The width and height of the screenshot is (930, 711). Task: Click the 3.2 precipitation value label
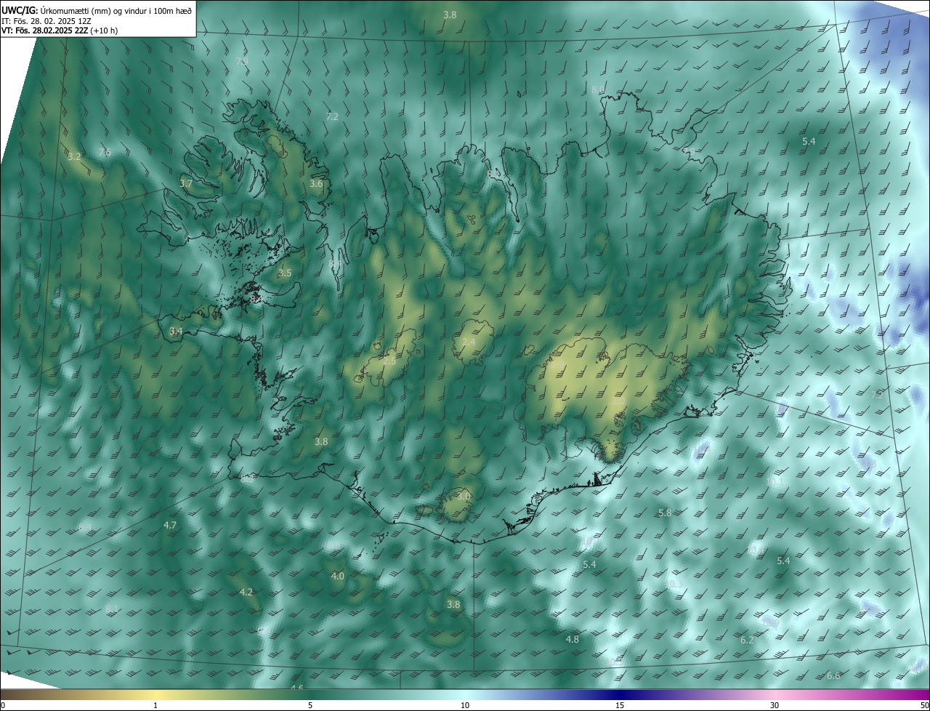pyautogui.click(x=74, y=156)
